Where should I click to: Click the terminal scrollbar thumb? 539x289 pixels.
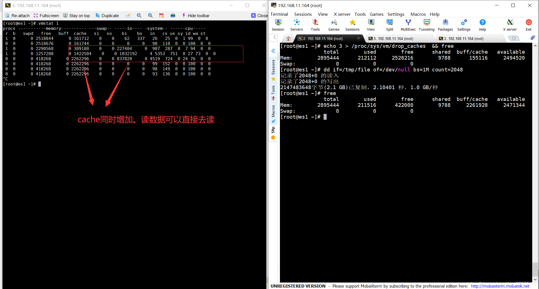coord(535,270)
